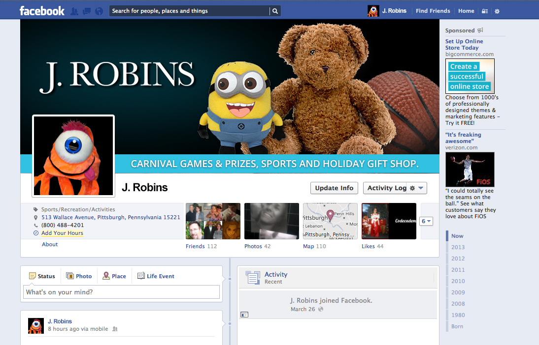Click the clock icon beside Add Your Hours
This screenshot has height=345, width=539.
36,233
